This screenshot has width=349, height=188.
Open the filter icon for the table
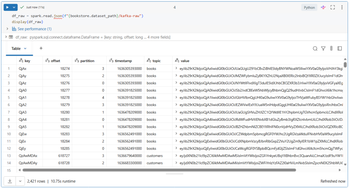point(323,49)
